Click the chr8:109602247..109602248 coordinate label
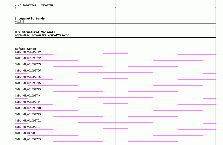The image size is (223, 145). (x=34, y=5)
